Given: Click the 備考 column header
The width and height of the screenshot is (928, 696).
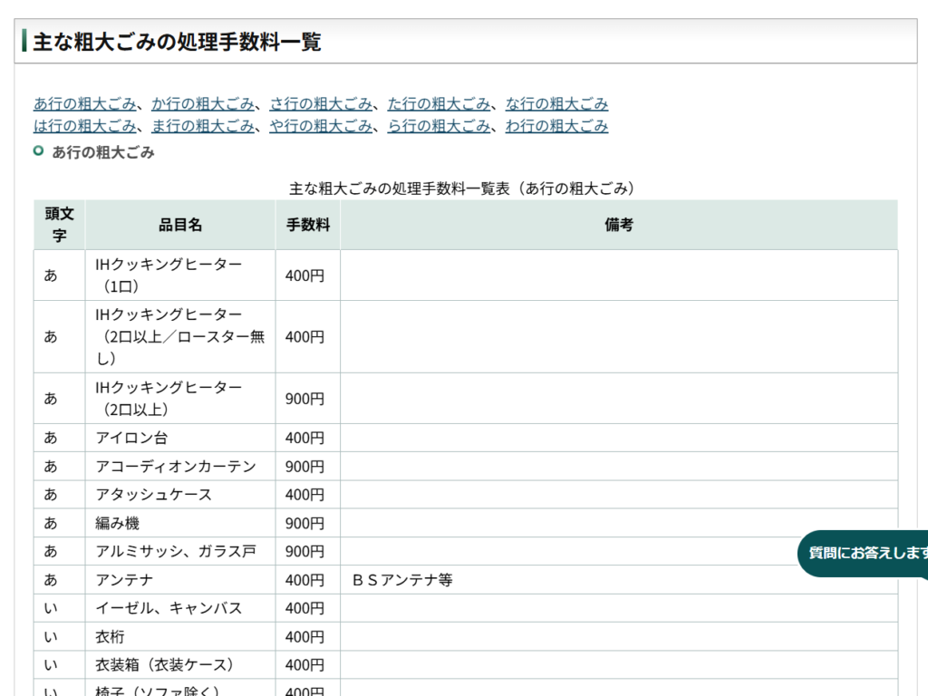Looking at the screenshot, I should [619, 225].
